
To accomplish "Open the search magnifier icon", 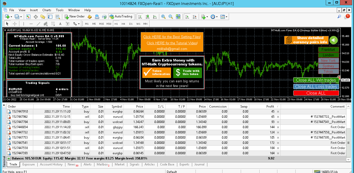I will point(339,17).
